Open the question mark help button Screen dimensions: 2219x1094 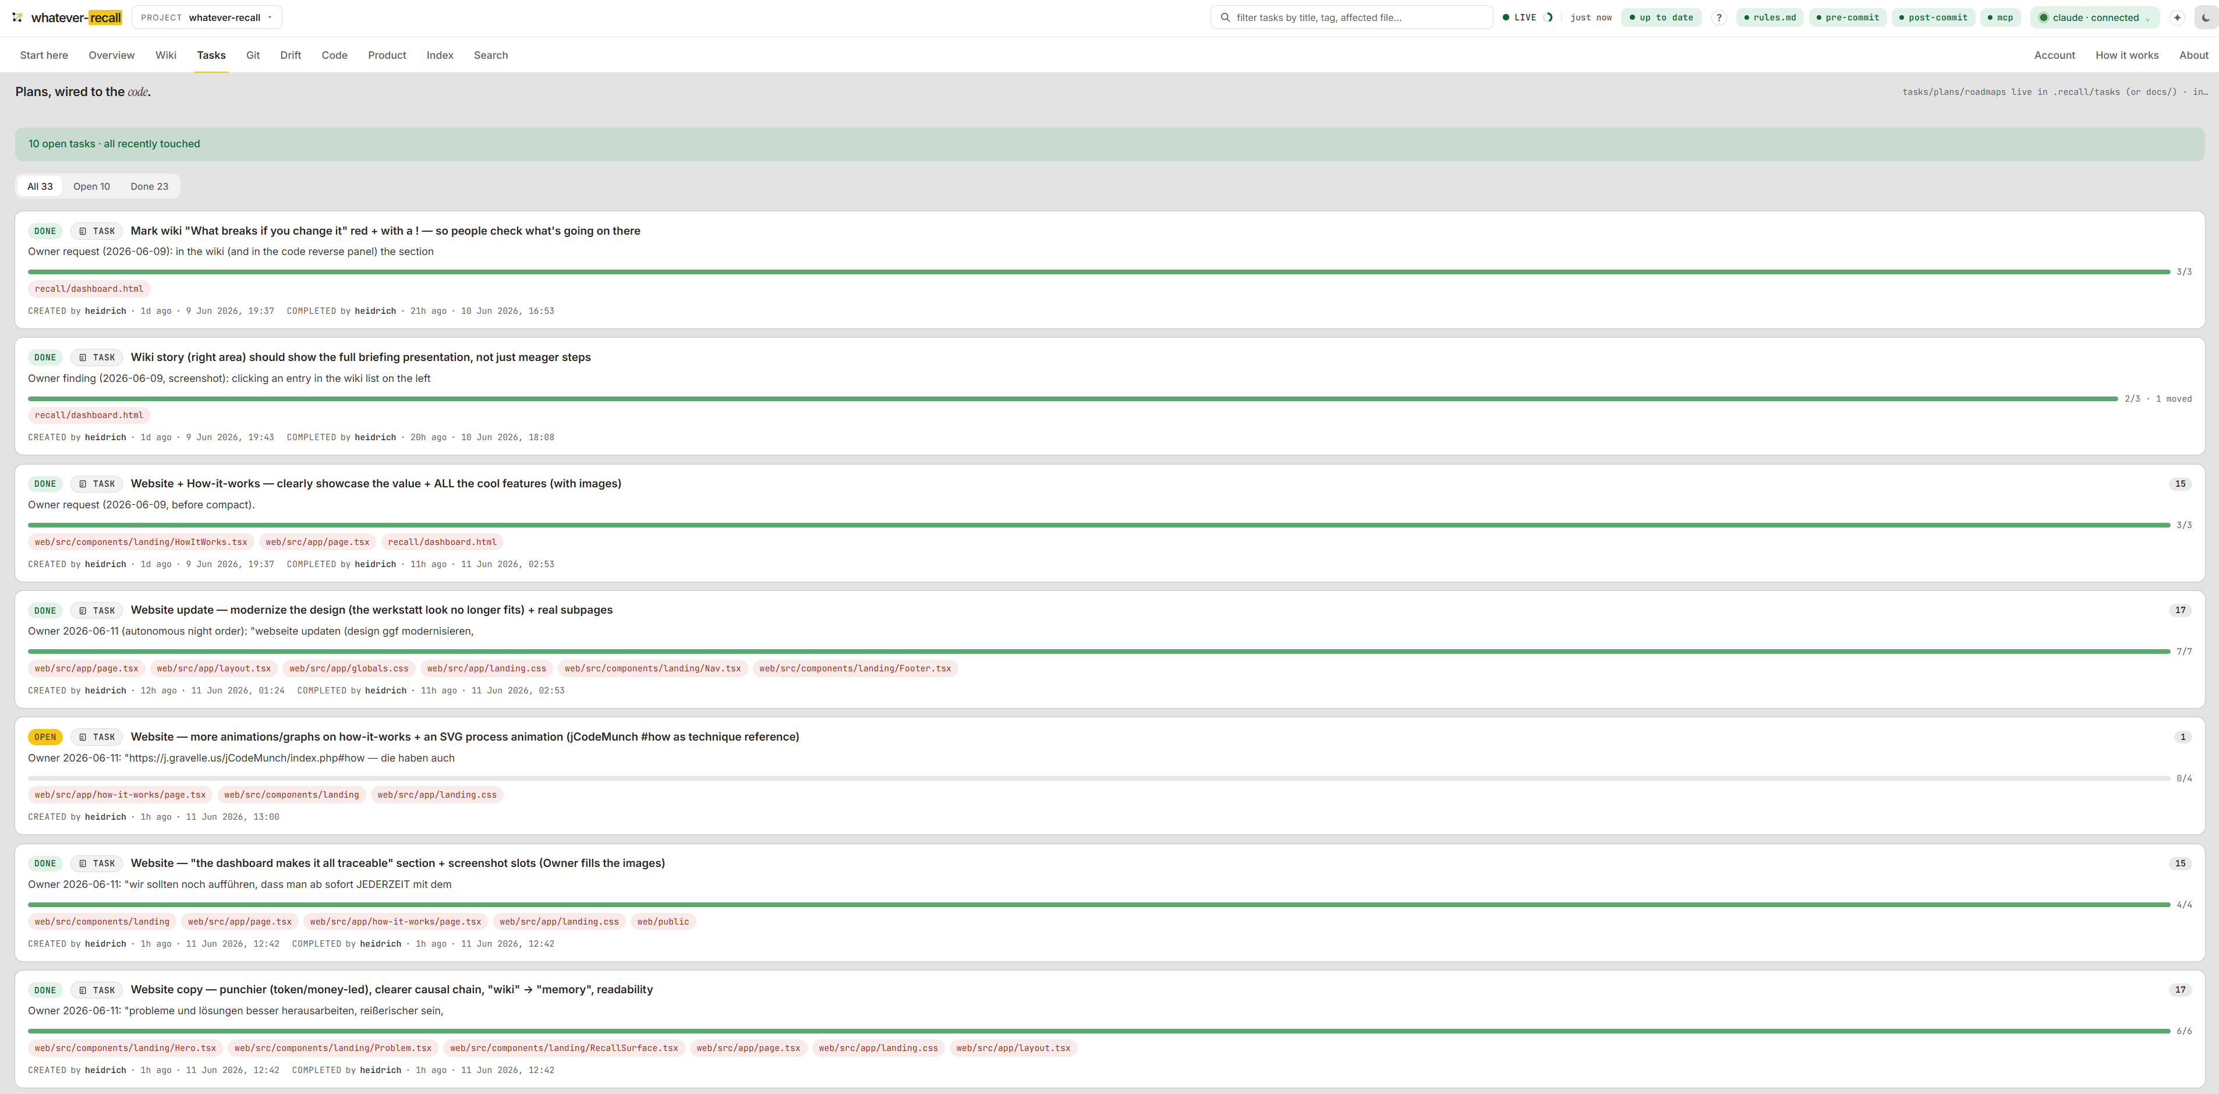[x=1718, y=17]
